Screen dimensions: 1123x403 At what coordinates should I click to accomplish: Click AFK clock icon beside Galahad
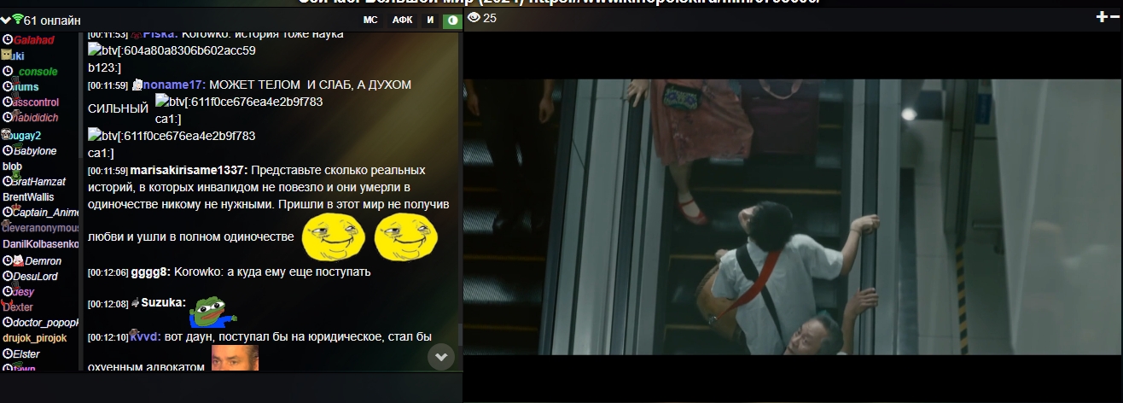pos(8,40)
